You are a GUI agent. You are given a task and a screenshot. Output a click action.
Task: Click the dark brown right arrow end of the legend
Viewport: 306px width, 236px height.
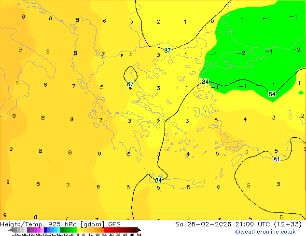coord(139,230)
